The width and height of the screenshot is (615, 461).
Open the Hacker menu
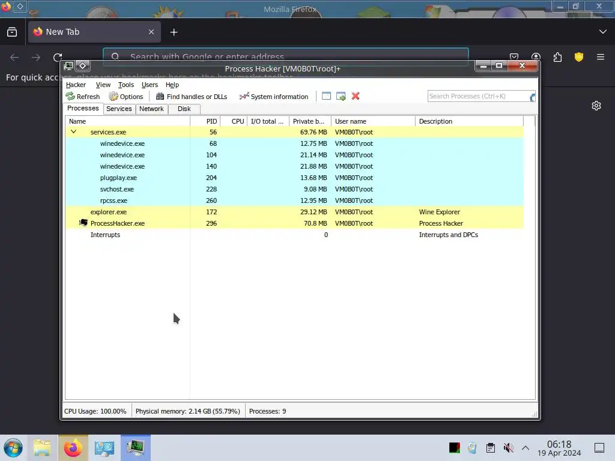[76, 85]
